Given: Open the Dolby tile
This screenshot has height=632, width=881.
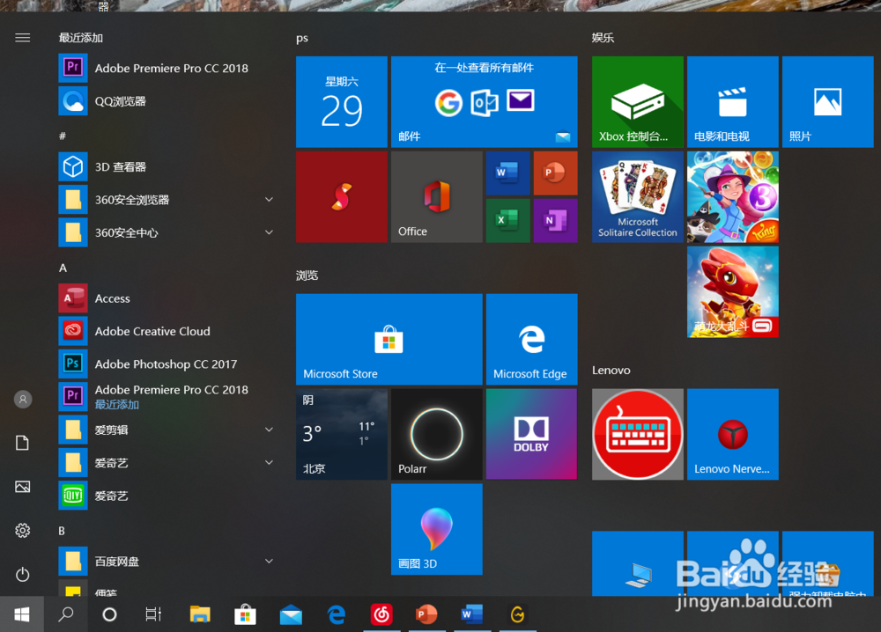Looking at the screenshot, I should (531, 435).
